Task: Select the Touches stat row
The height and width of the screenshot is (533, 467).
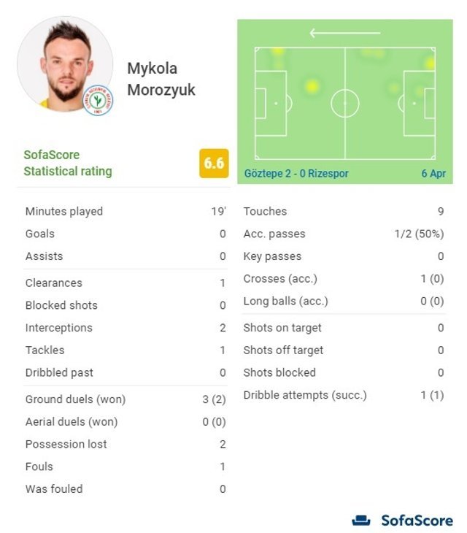Action: [343, 212]
